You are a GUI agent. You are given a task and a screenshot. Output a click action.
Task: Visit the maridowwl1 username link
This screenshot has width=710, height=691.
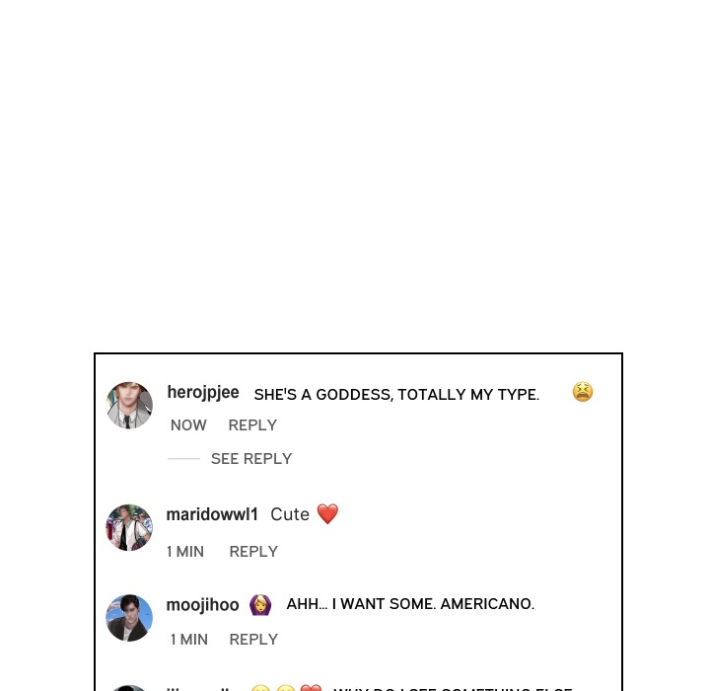click(x=212, y=514)
